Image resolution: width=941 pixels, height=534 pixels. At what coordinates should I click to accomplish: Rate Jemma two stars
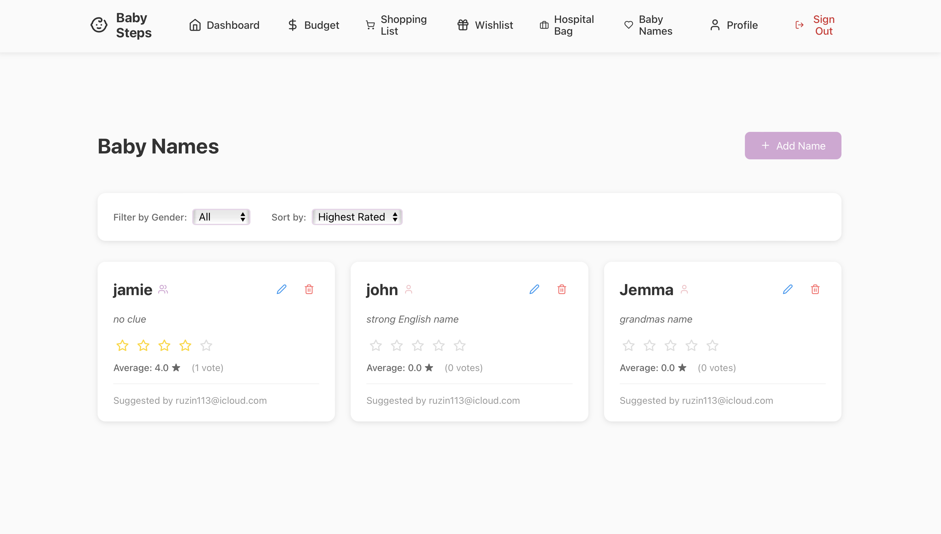(x=649, y=346)
